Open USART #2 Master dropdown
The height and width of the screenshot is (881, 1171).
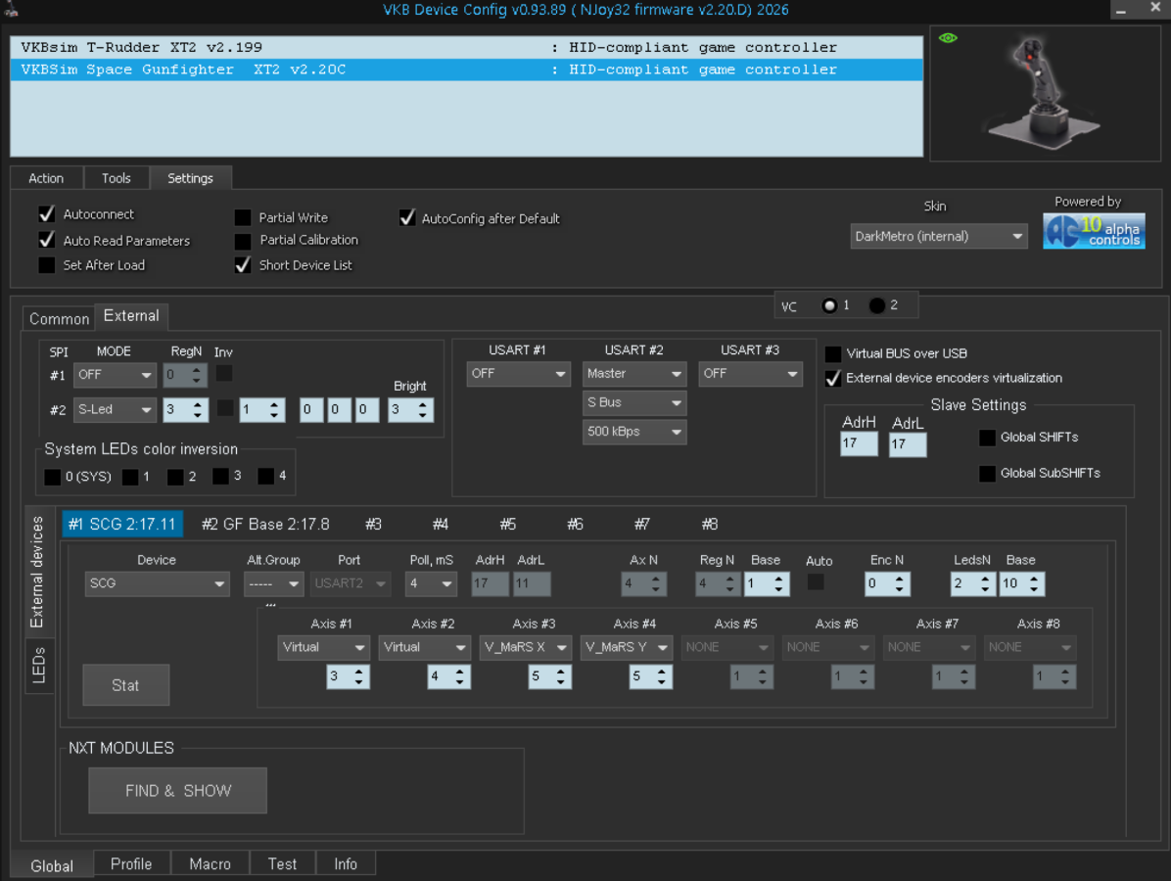634,373
